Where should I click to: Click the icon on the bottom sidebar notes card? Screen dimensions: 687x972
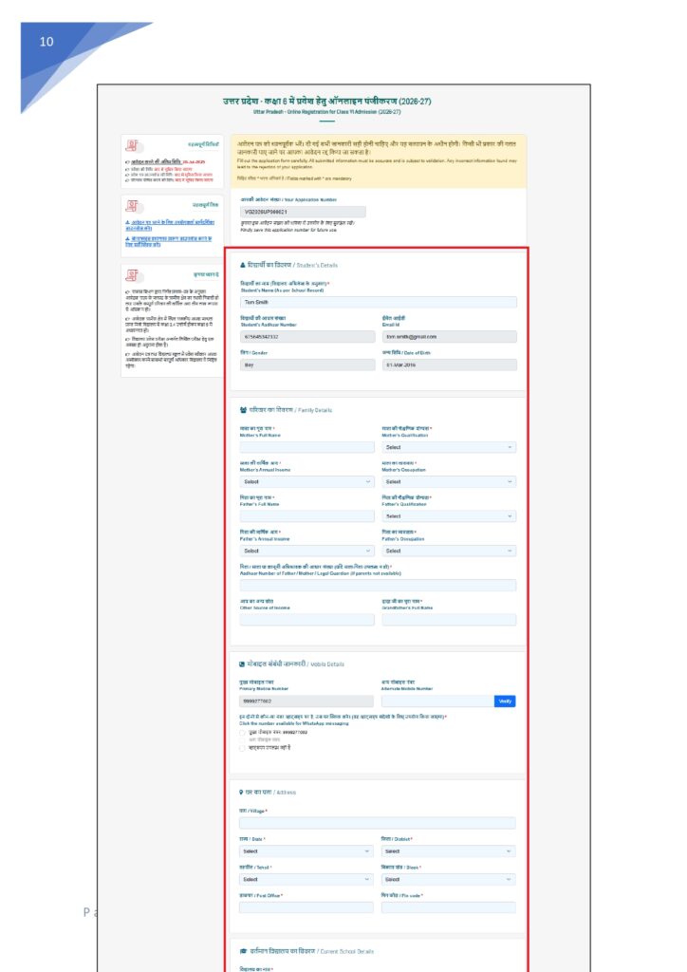point(134,275)
